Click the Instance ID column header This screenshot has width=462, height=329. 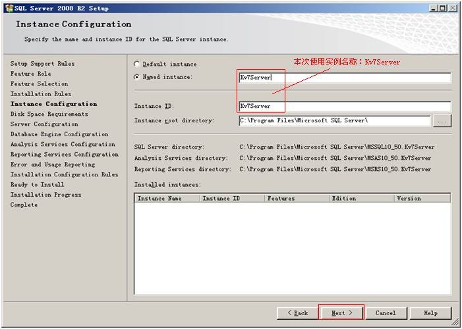coord(232,198)
